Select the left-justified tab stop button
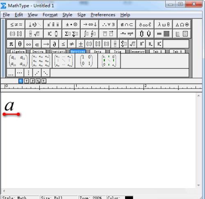 20,81
